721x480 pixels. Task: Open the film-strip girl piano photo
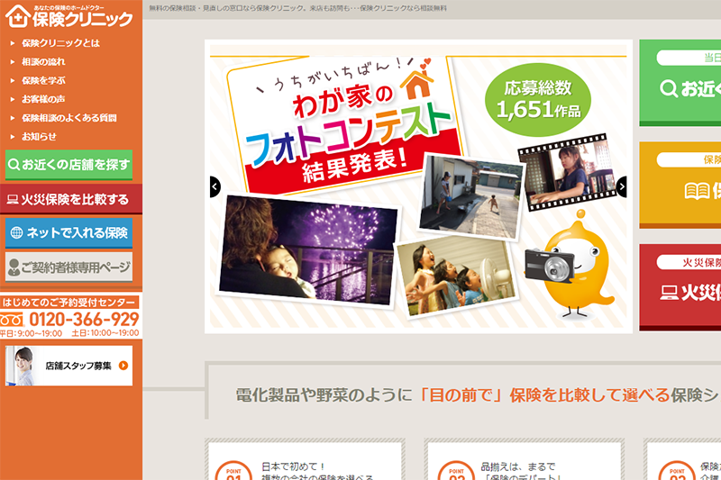(567, 171)
